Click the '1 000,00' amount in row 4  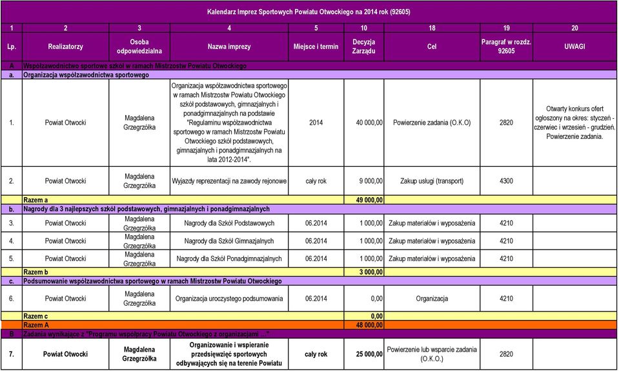pos(363,241)
